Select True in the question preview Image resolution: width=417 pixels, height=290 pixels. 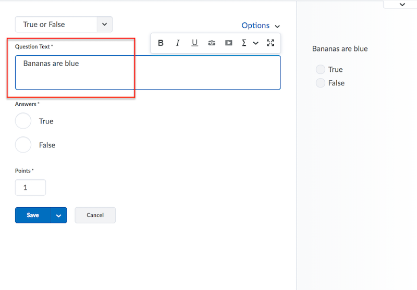coord(321,70)
